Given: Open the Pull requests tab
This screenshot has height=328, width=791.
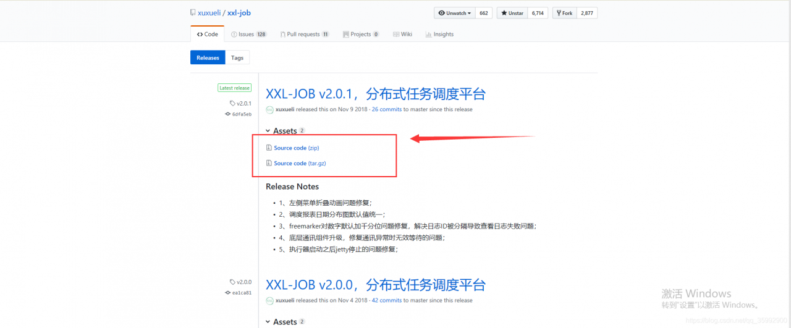Looking at the screenshot, I should (304, 35).
